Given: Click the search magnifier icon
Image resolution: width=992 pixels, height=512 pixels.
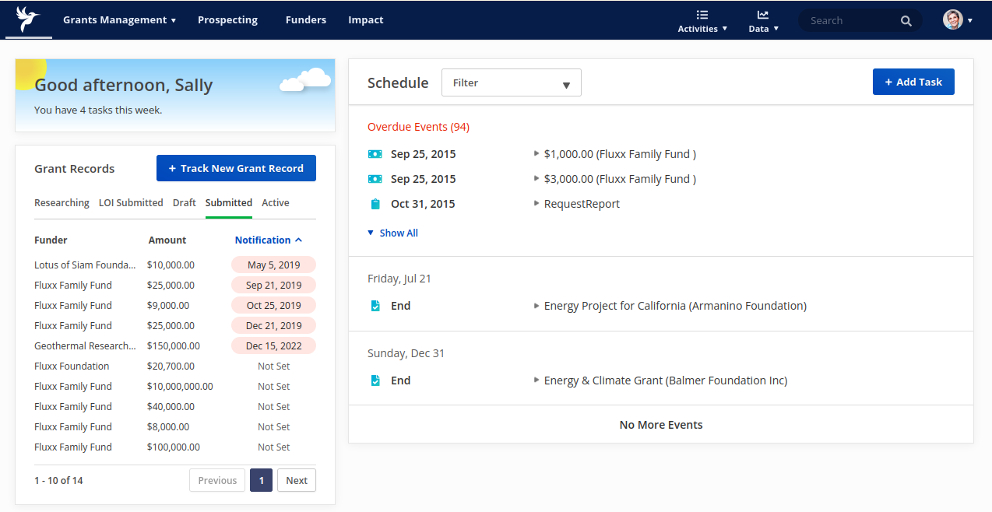Looking at the screenshot, I should pos(906,21).
